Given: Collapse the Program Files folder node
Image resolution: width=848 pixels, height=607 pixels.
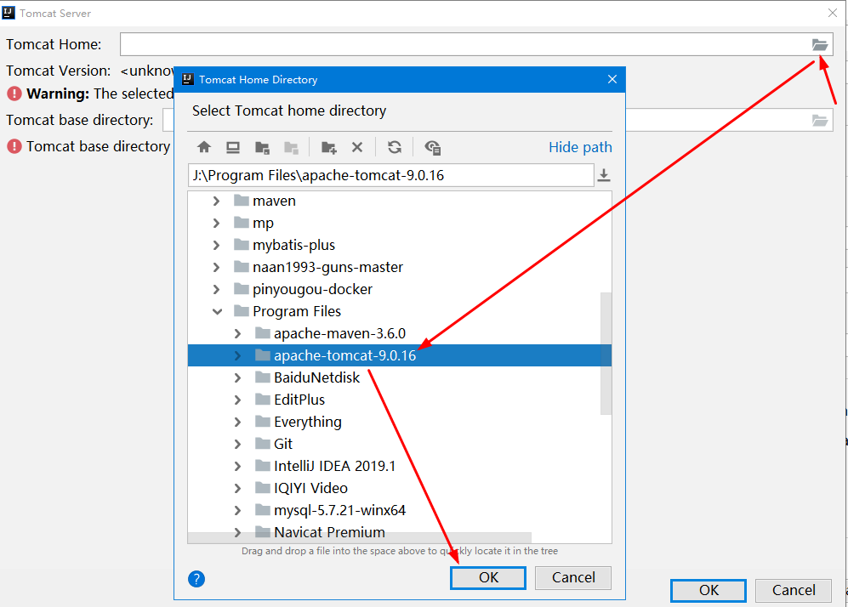Looking at the screenshot, I should click(217, 311).
